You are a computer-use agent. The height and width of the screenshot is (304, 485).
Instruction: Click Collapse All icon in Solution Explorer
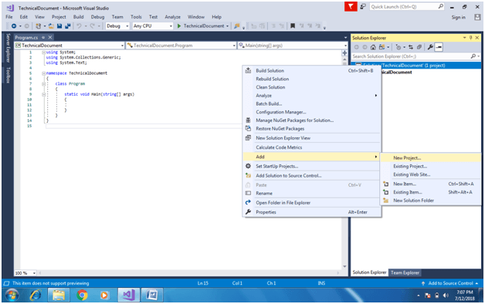tap(419, 47)
